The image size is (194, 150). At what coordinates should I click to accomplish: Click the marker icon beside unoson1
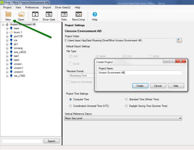11,68
